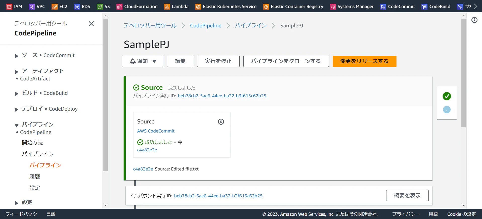Expand the ビルド CodeBuild section

tap(17, 94)
